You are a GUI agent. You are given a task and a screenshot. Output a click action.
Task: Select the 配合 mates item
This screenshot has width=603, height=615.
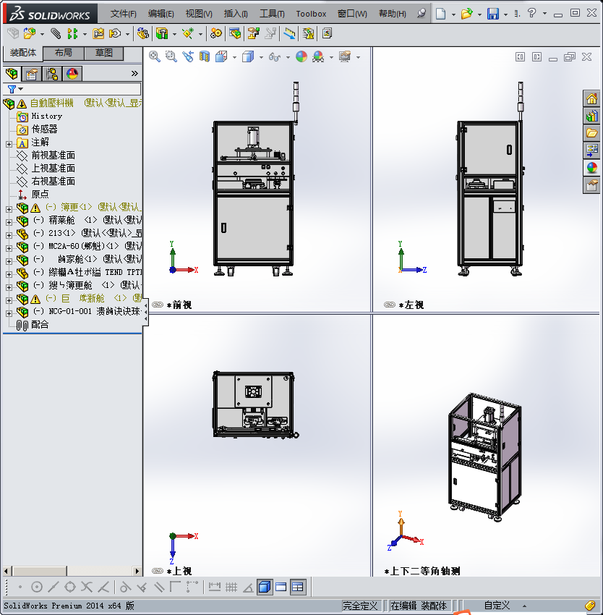pyautogui.click(x=40, y=324)
